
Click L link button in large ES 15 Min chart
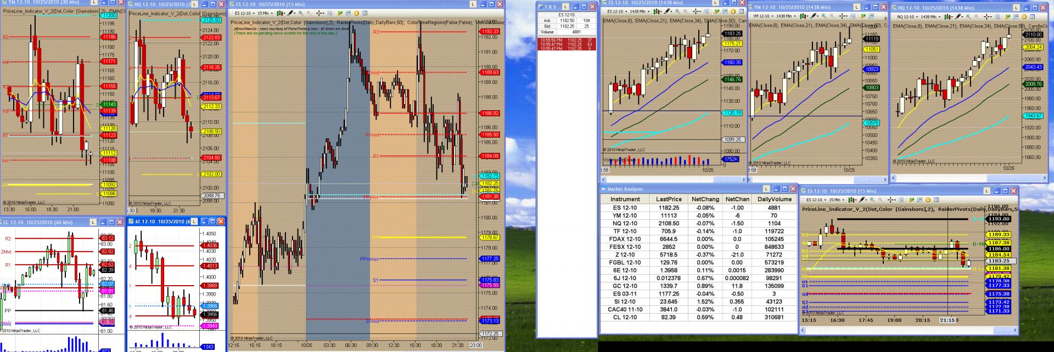pos(473,4)
